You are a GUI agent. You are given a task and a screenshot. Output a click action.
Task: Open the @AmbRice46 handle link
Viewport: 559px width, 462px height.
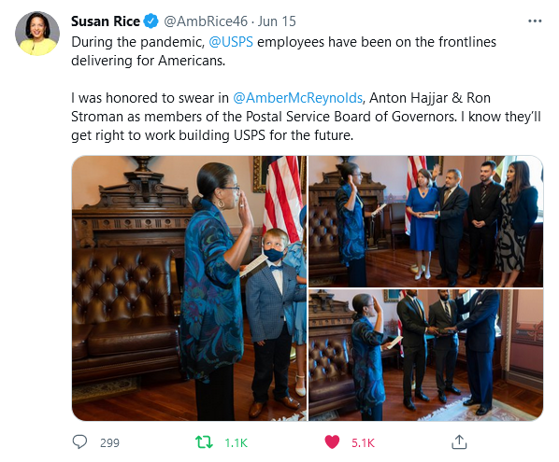(206, 21)
